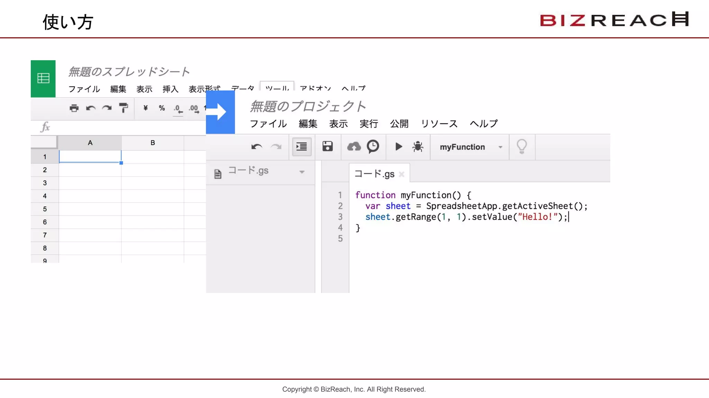The width and height of the screenshot is (709, 398).
Task: Click the spreadsheet print icon
Action: pos(74,108)
